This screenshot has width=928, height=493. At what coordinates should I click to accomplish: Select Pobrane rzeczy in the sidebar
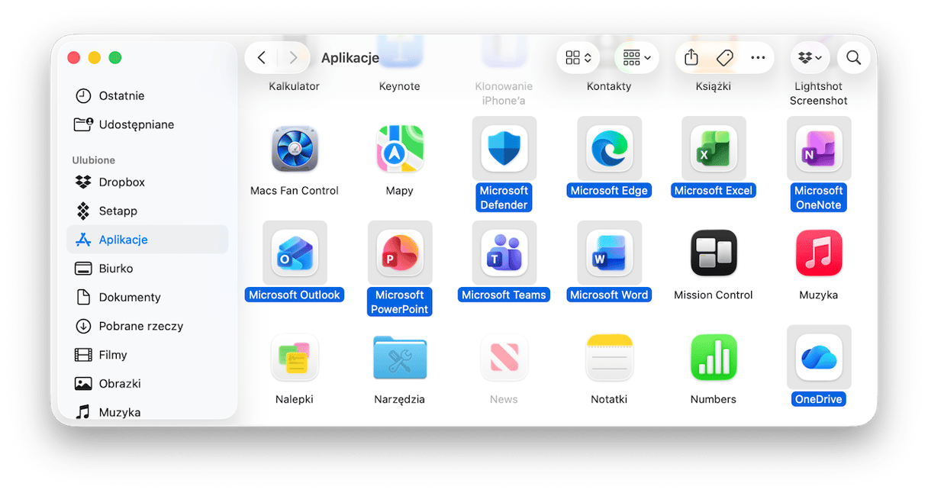[x=147, y=326]
